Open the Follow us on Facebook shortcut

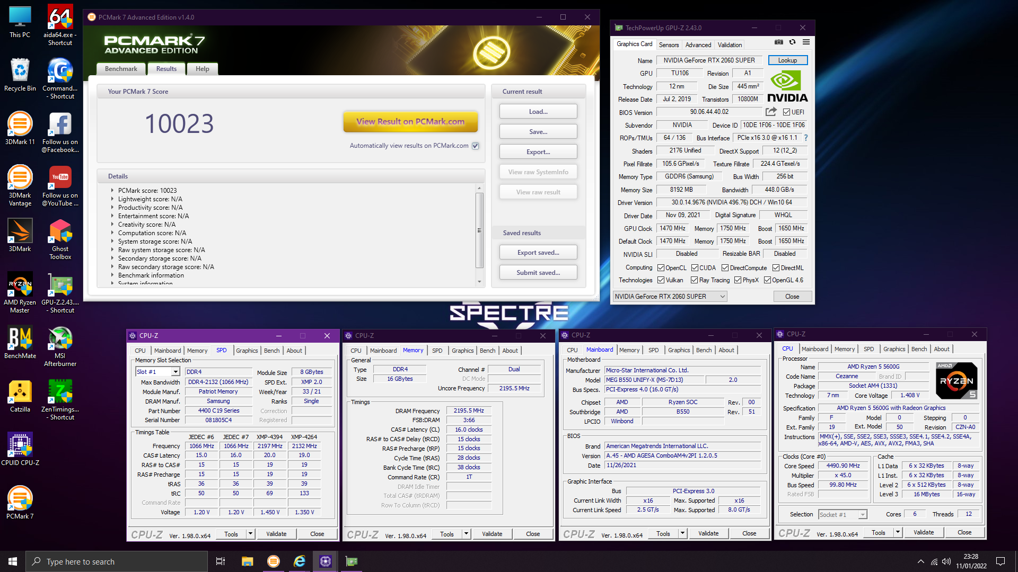[x=60, y=132]
